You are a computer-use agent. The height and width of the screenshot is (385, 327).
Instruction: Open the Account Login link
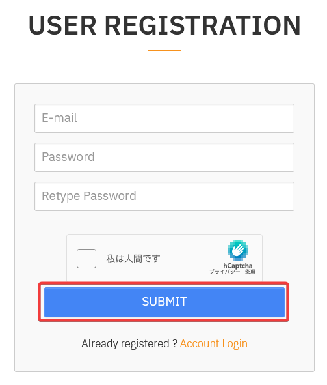[x=214, y=343]
